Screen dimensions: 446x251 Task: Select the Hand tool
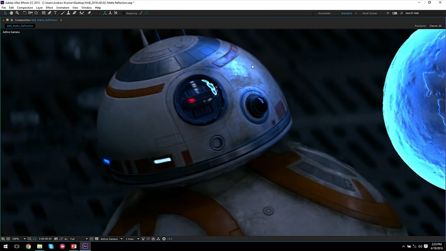[11, 13]
